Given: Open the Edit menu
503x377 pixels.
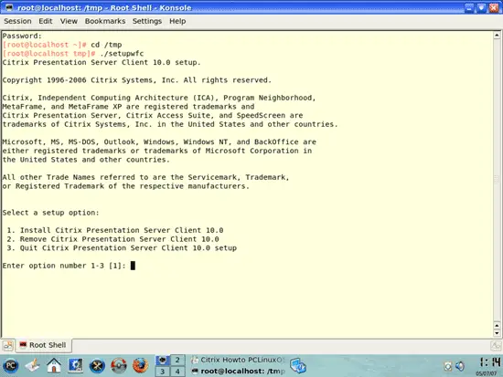Looking at the screenshot, I should tap(45, 21).
